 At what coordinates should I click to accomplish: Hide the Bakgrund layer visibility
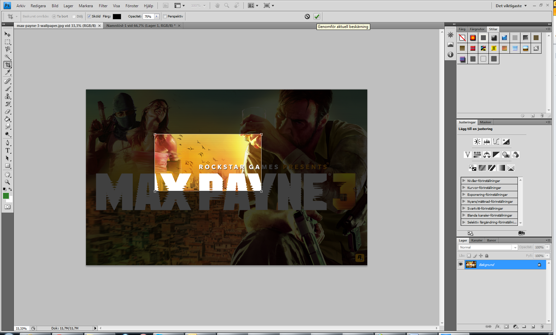(x=460, y=264)
